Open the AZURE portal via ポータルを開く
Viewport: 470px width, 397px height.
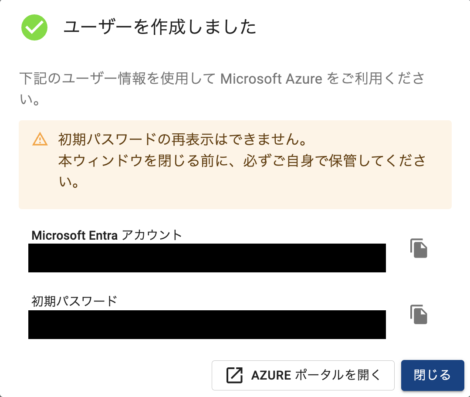click(303, 375)
